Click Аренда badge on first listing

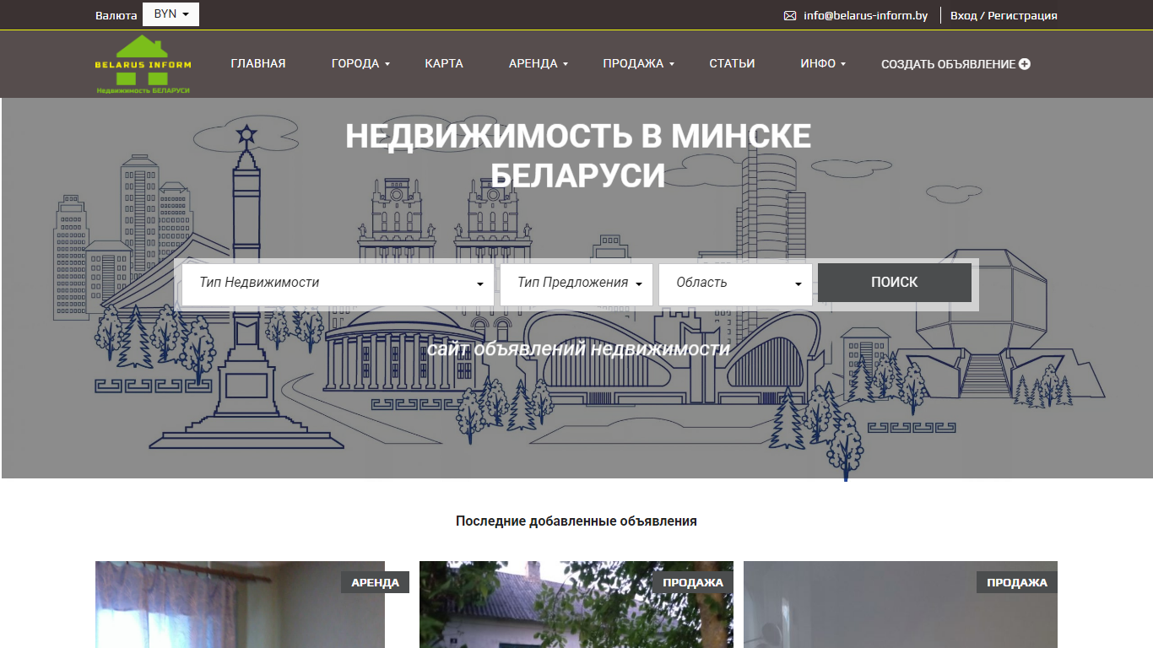tap(376, 582)
